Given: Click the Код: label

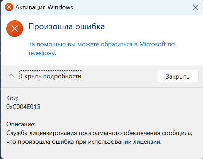Looking at the screenshot, I should tap(13, 98).
